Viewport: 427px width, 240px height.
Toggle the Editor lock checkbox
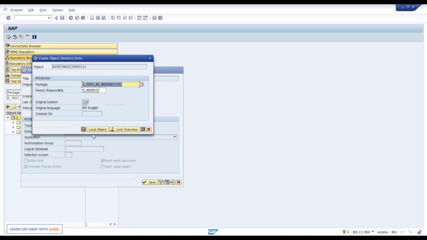click(26, 161)
